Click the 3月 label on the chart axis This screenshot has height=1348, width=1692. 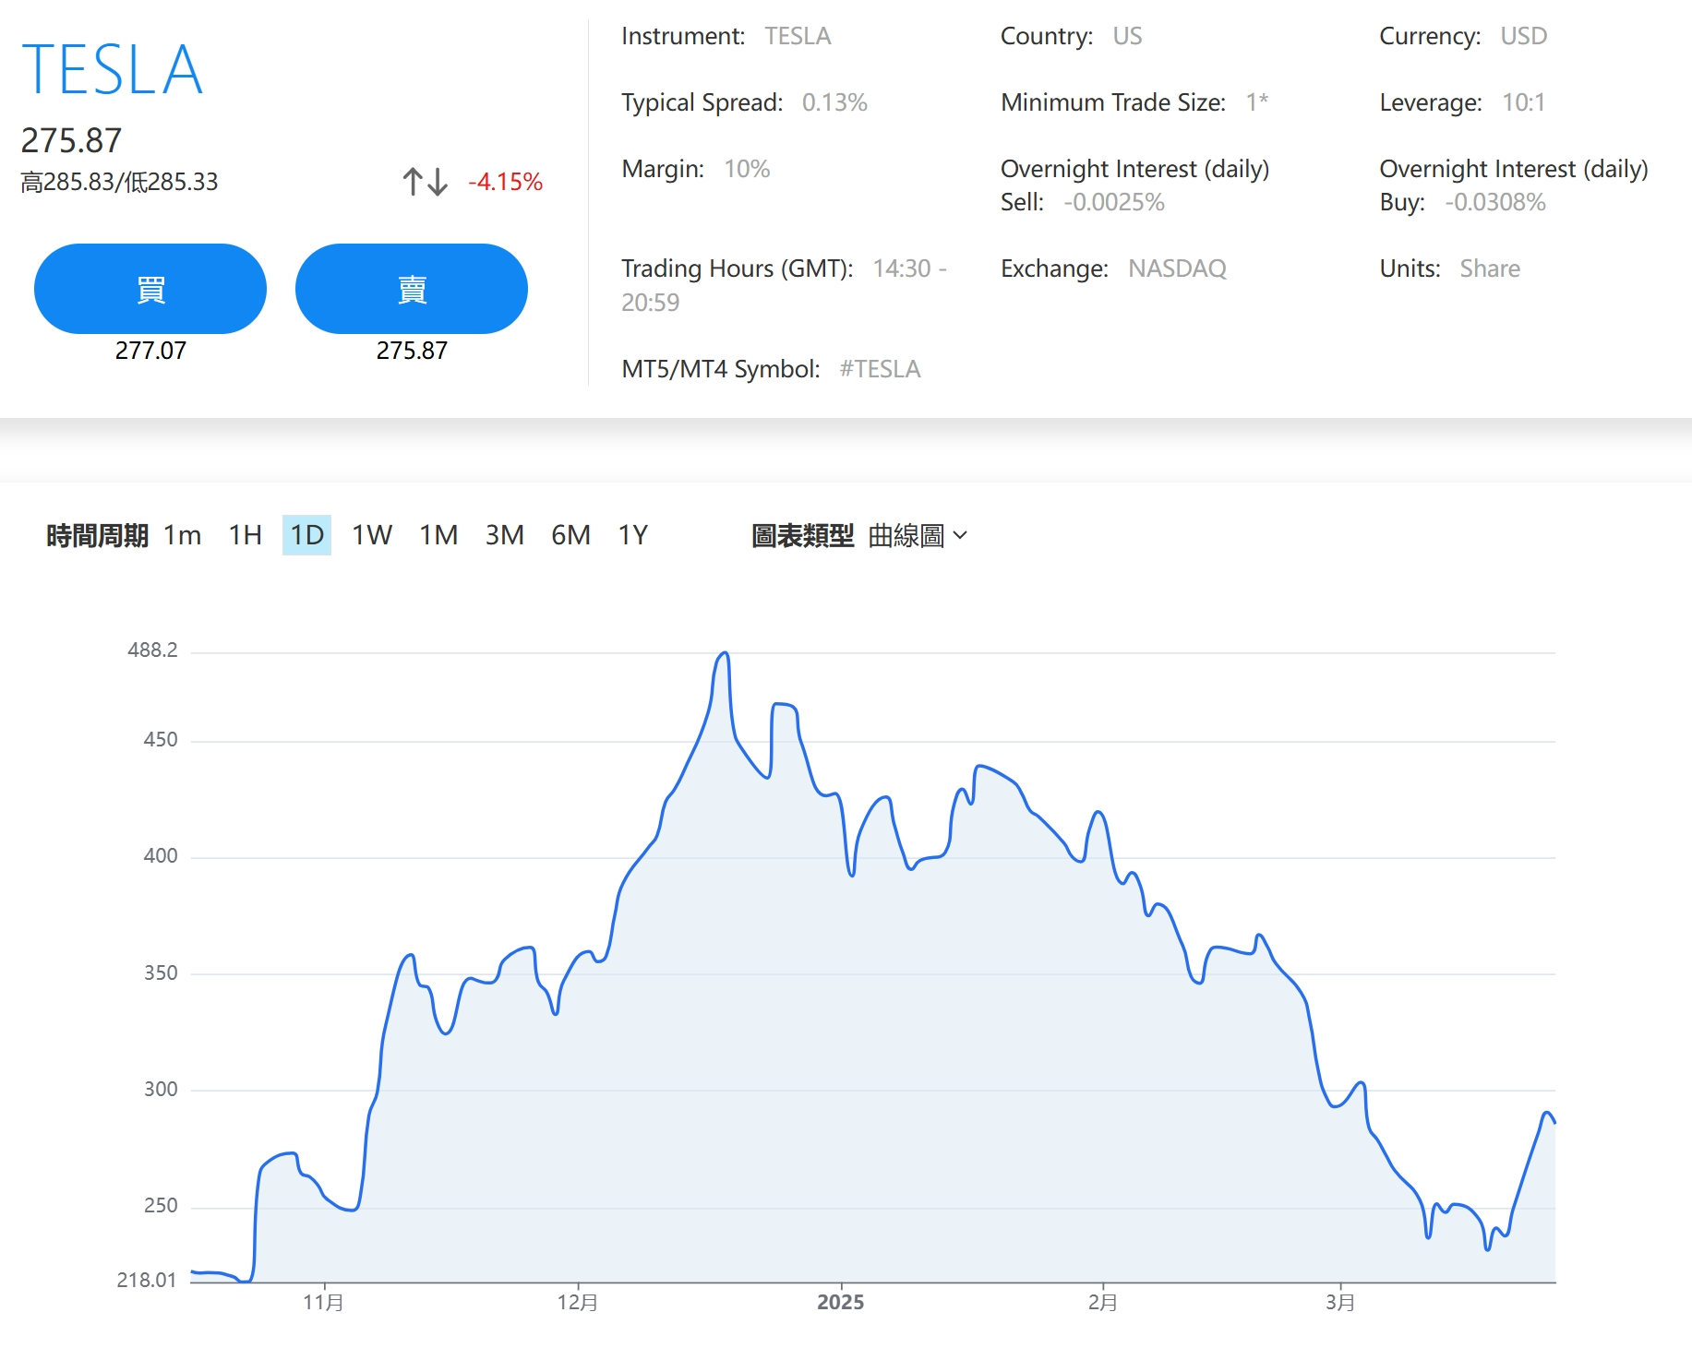[x=1340, y=1302]
